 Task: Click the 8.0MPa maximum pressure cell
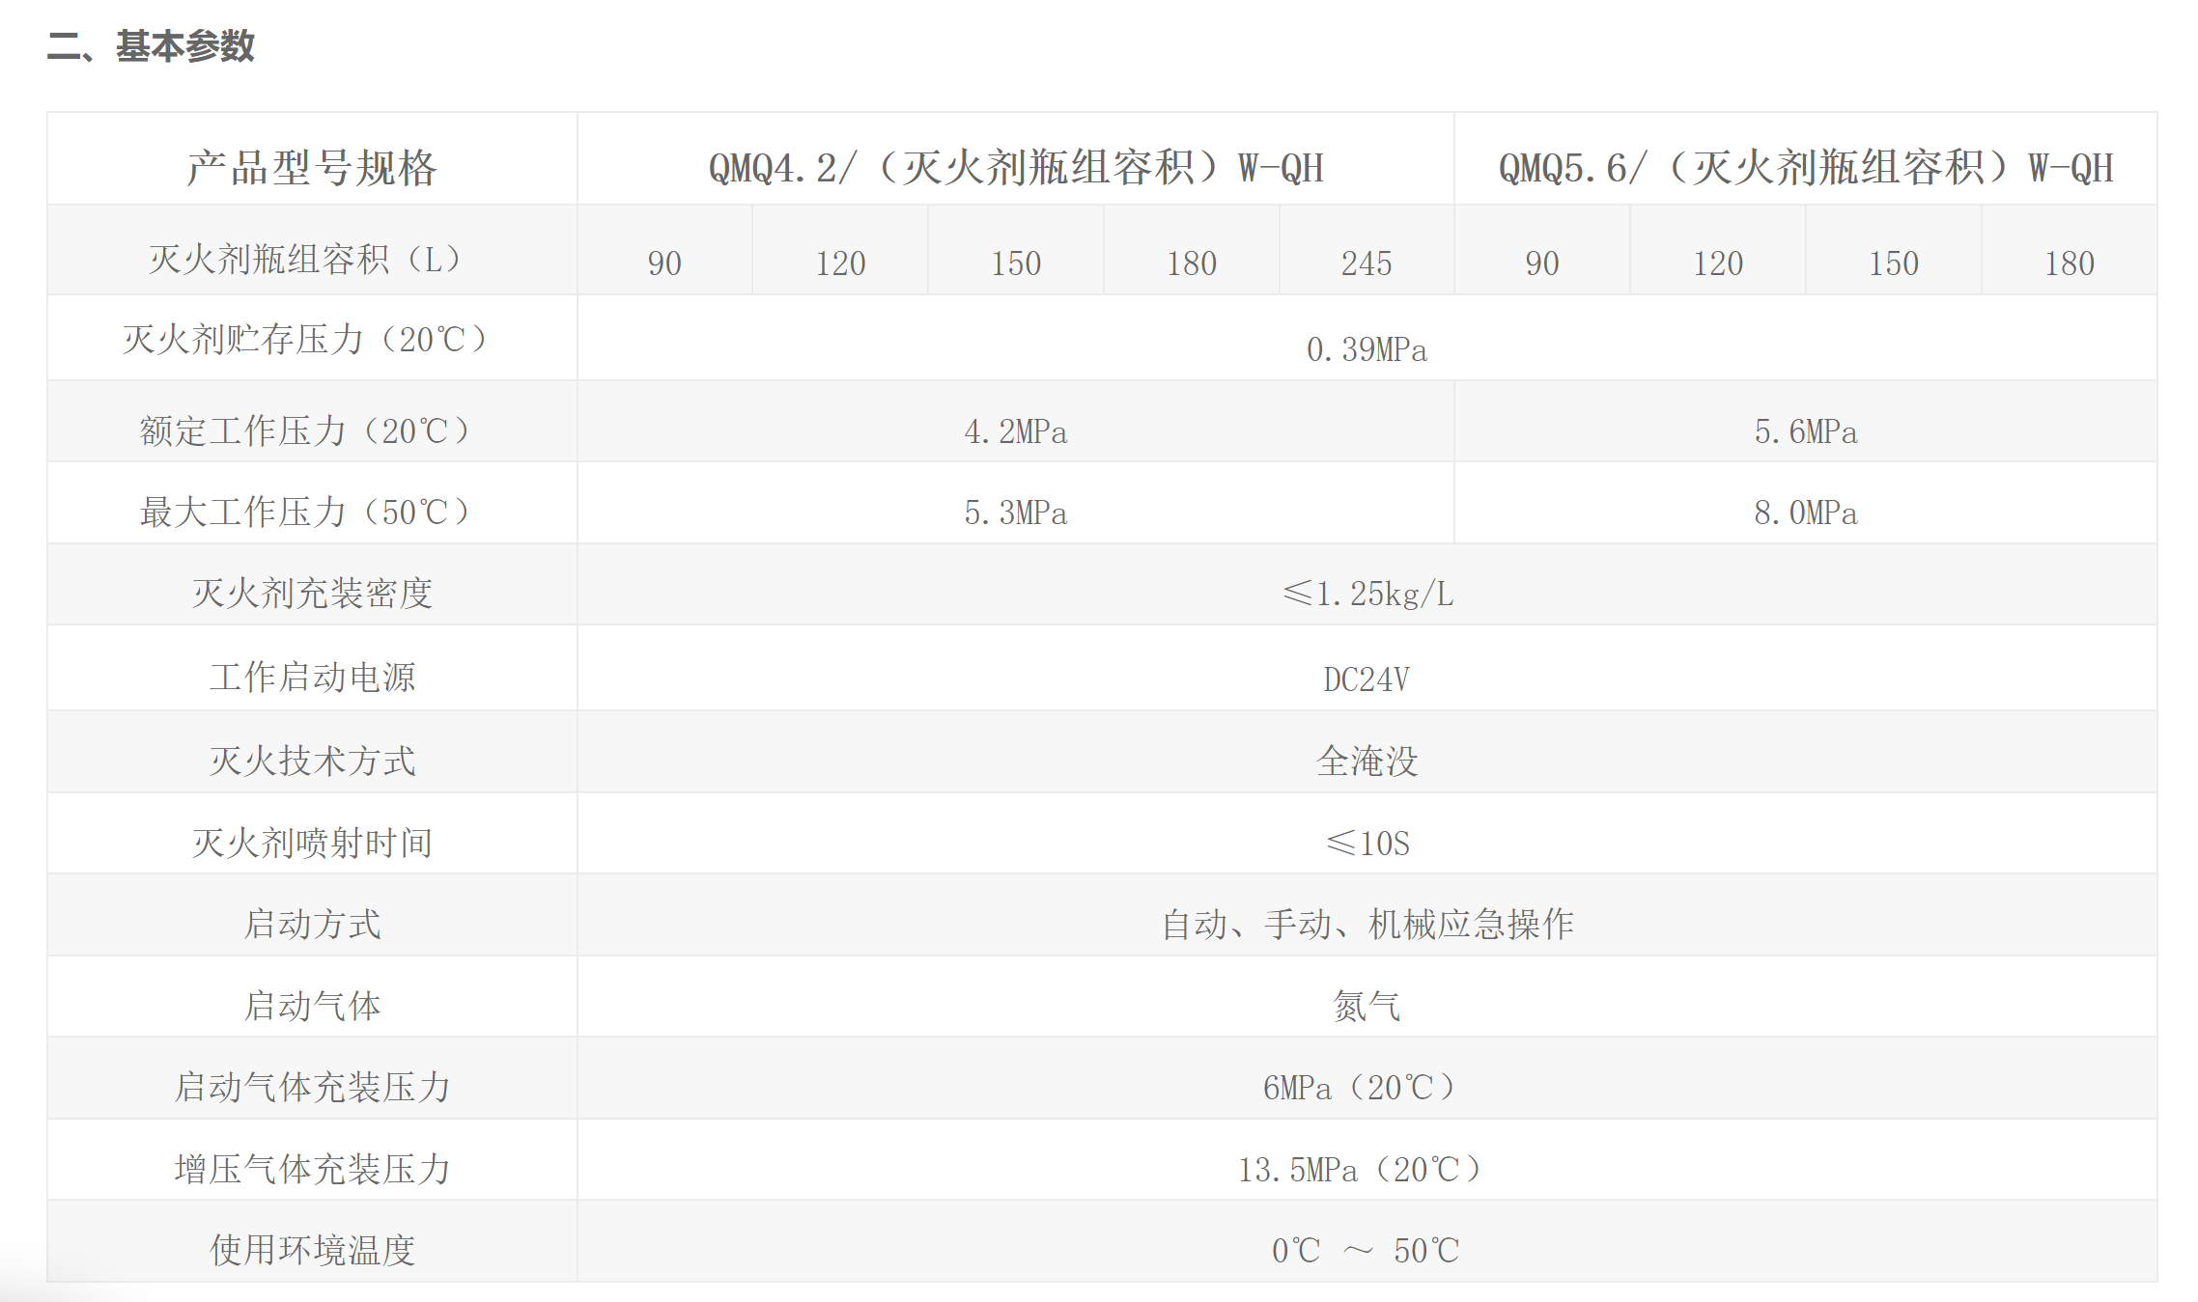pos(1805,512)
